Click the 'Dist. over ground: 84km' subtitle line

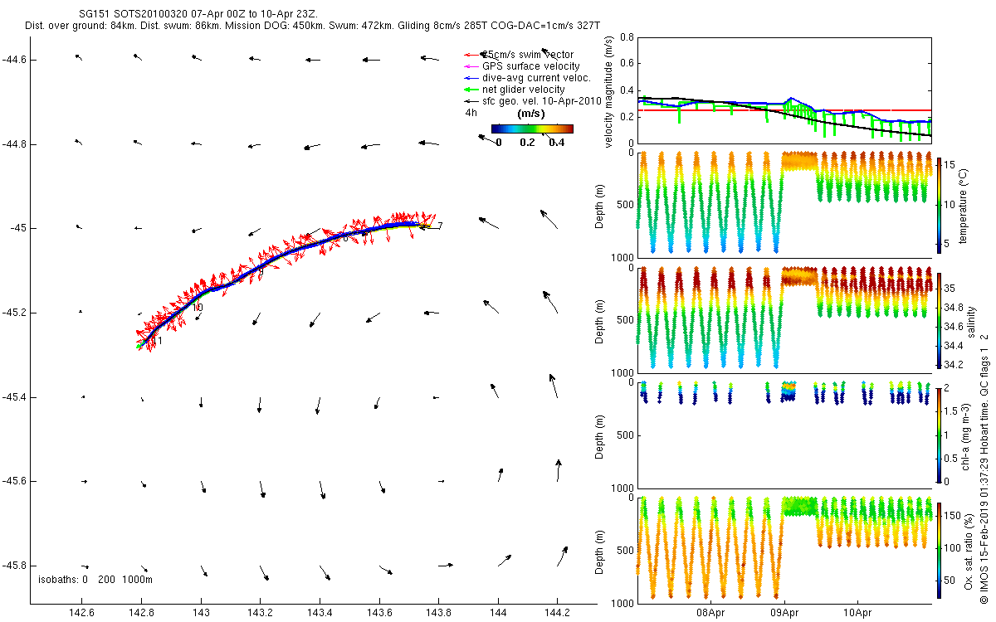[x=312, y=27]
